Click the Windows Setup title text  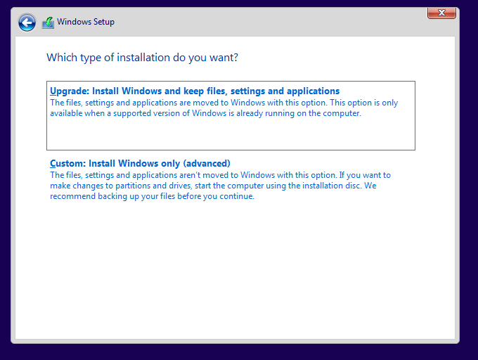click(86, 22)
